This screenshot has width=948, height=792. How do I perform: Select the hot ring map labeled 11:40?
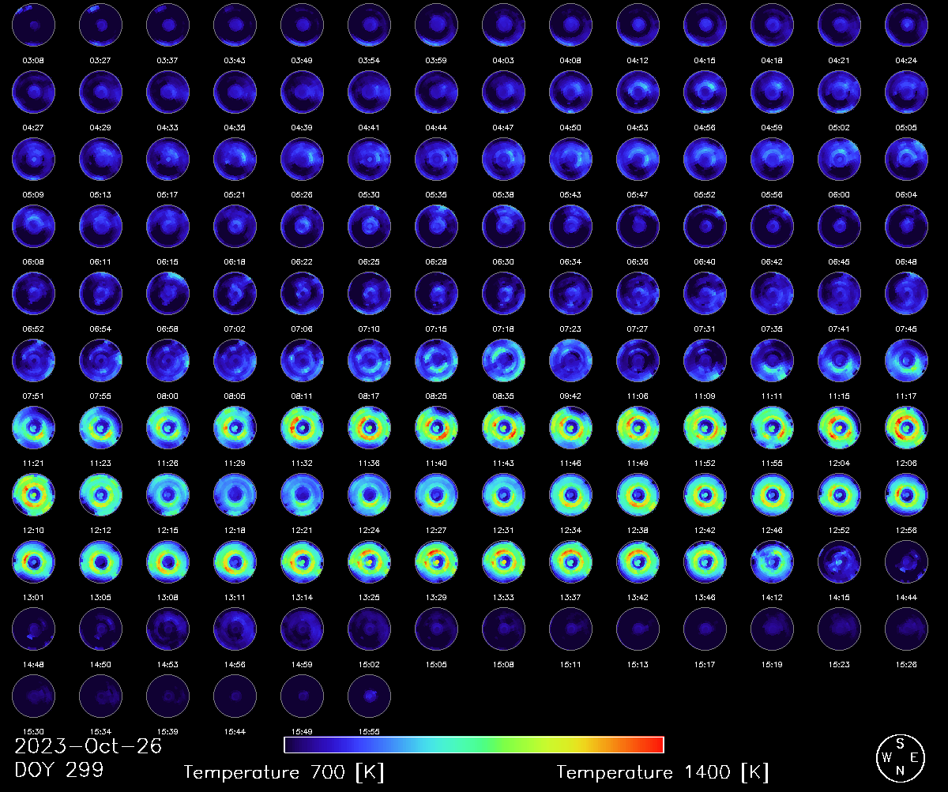[x=436, y=429]
